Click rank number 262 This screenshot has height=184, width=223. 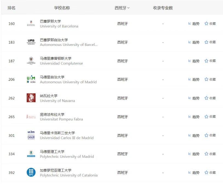click(x=12, y=98)
